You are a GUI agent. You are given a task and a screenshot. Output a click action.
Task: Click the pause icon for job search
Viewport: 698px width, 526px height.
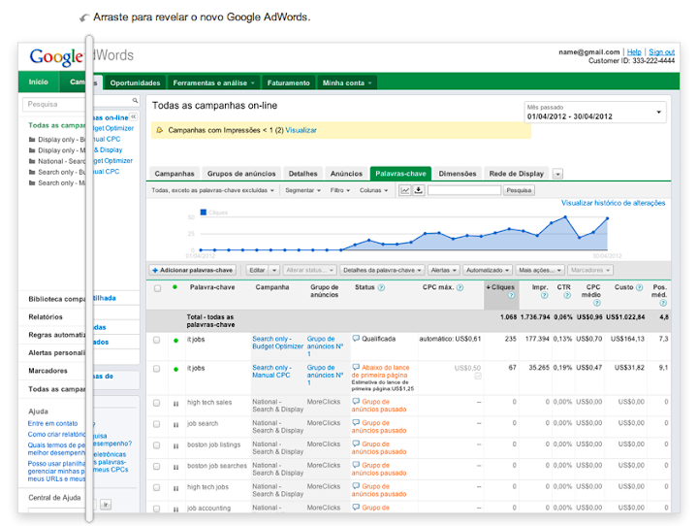click(x=175, y=425)
